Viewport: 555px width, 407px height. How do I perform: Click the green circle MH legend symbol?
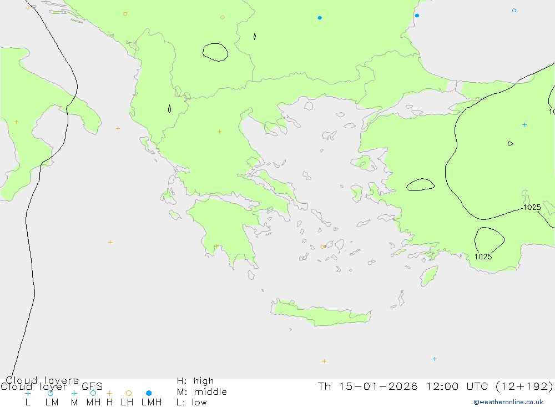point(93,393)
